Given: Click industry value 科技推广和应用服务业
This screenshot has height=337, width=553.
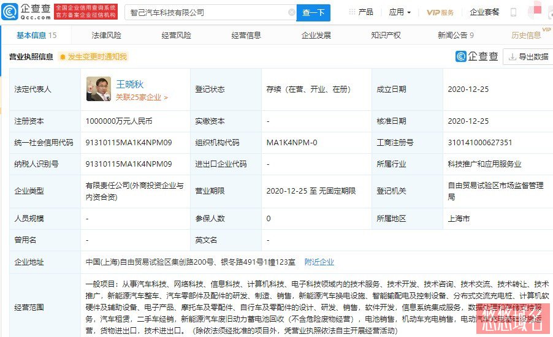Looking at the screenshot, I should [484, 164].
